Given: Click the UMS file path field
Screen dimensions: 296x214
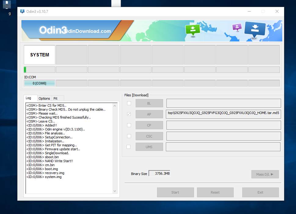Looking at the screenshot, I should click(x=223, y=147).
